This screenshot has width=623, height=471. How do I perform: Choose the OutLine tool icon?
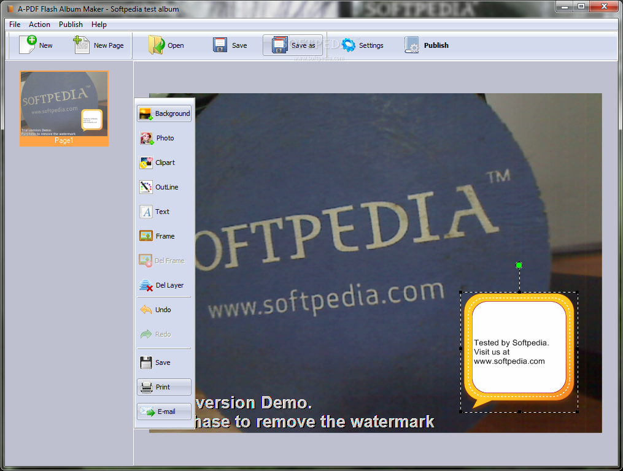tap(146, 187)
